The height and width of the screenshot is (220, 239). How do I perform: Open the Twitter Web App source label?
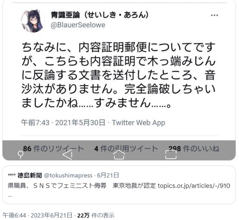point(139,123)
